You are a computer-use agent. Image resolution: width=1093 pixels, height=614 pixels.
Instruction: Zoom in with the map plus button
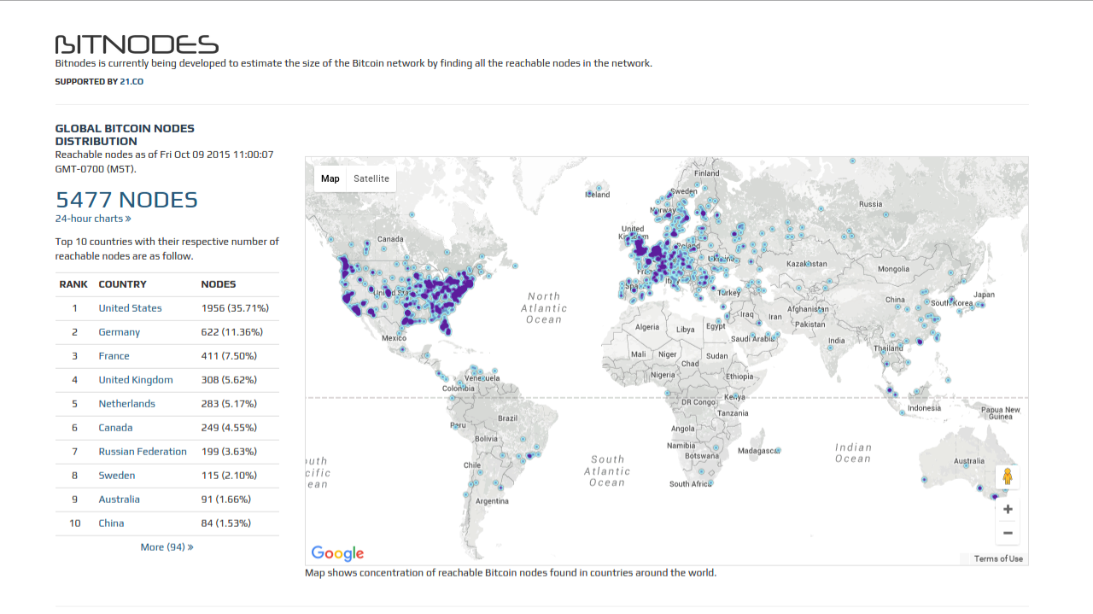(1008, 509)
